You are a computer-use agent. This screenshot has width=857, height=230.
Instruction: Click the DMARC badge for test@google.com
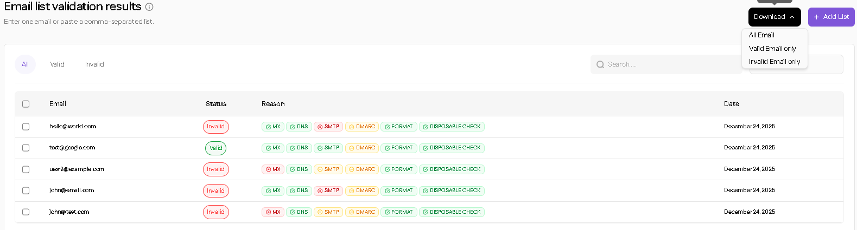[361, 148]
